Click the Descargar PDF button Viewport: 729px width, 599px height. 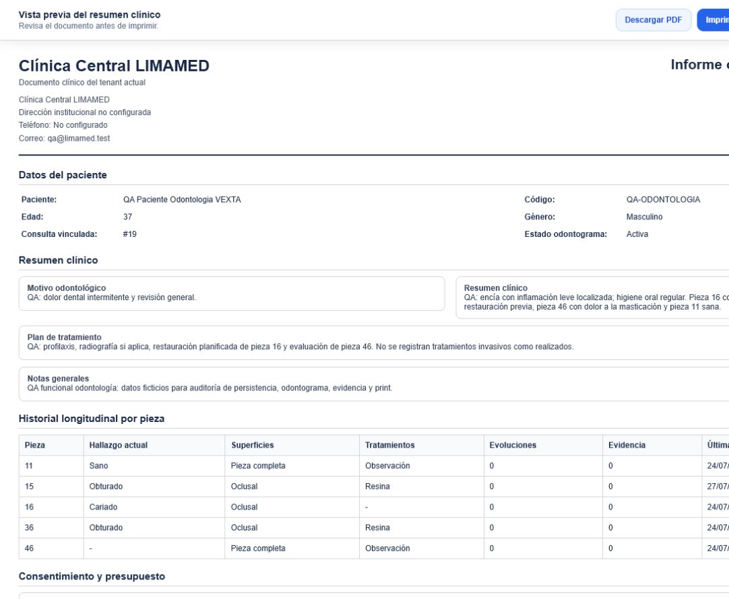click(x=654, y=20)
